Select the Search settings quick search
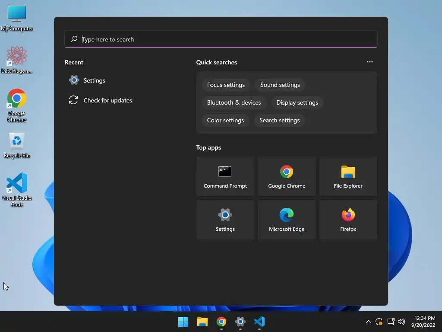This screenshot has height=332, width=442. [279, 120]
